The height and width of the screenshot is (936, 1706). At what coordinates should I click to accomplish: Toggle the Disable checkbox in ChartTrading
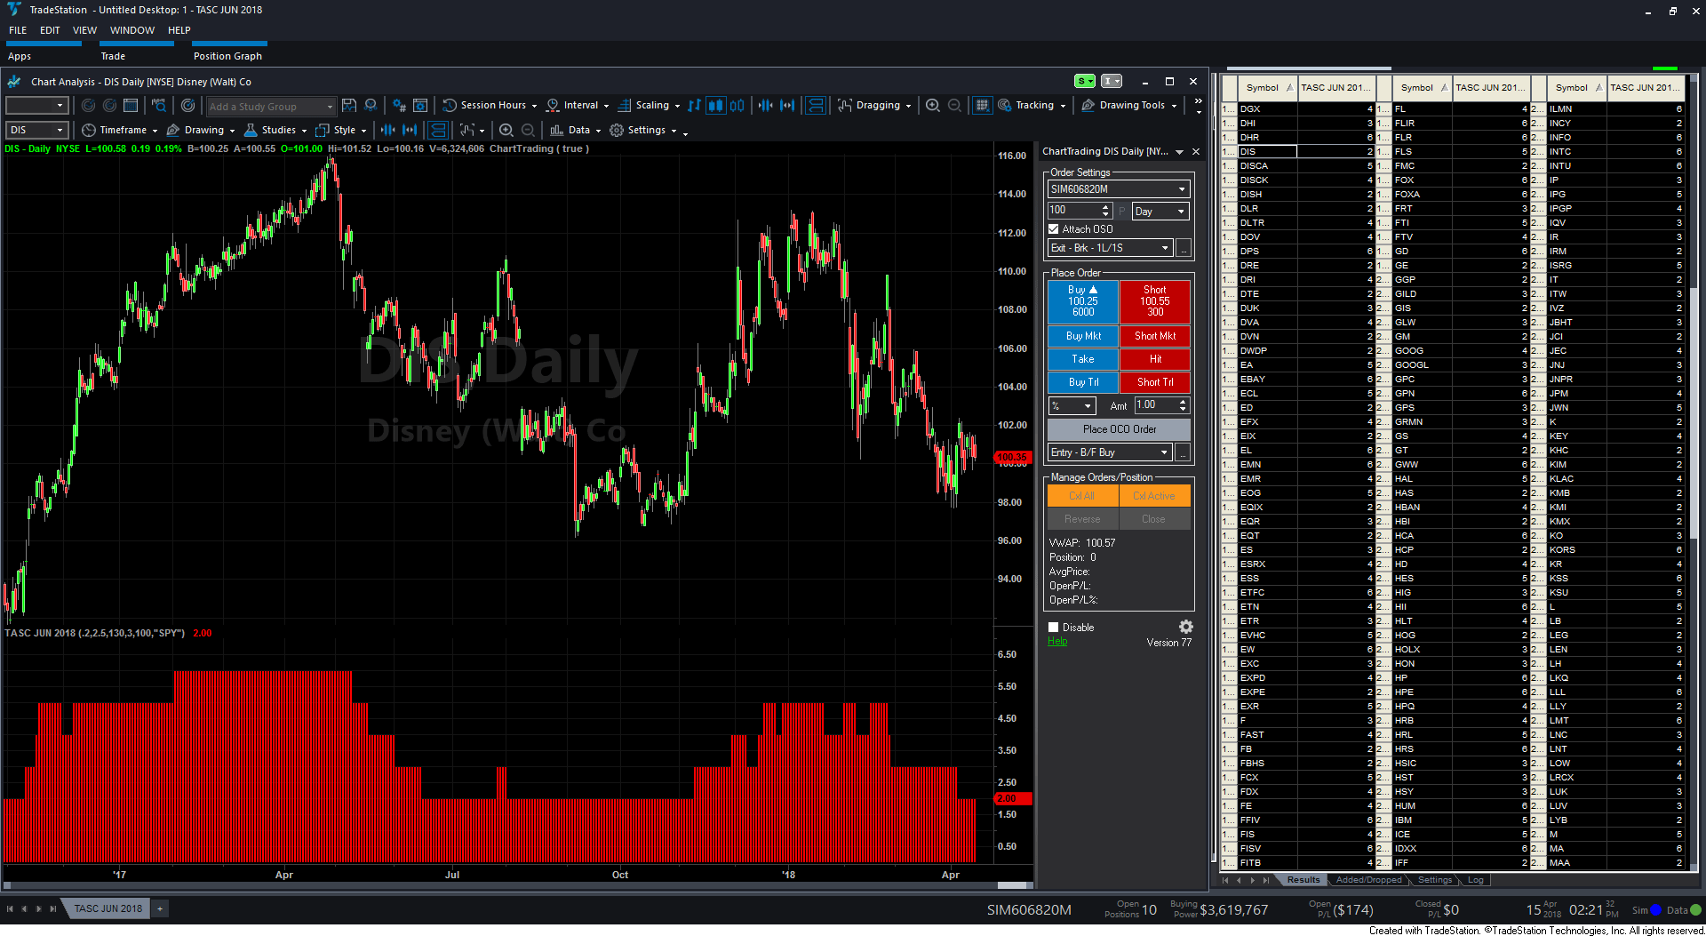(1054, 628)
